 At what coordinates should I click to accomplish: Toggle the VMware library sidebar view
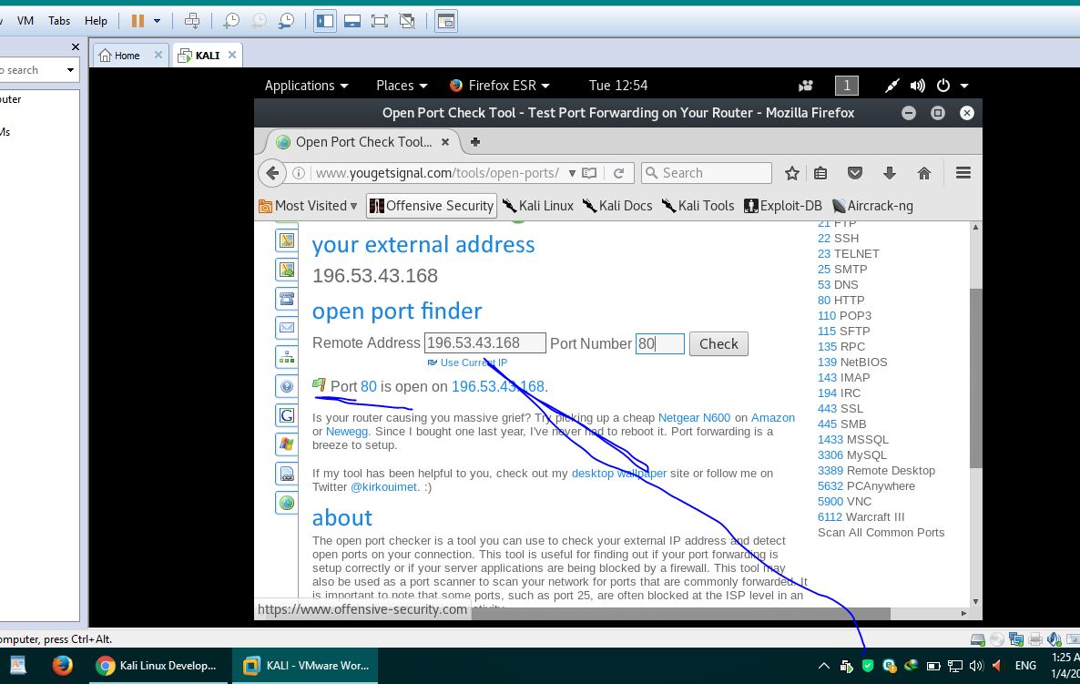[325, 20]
